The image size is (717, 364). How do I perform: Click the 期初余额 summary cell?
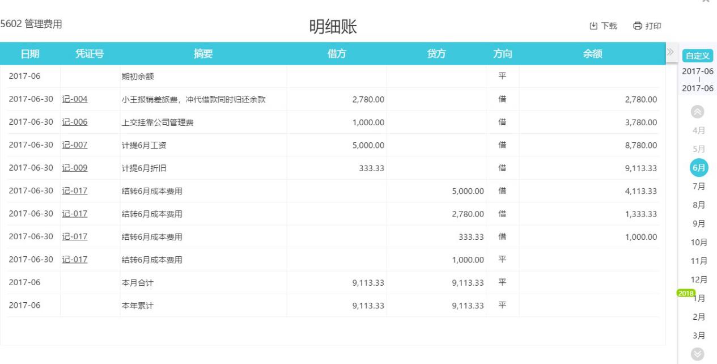138,77
